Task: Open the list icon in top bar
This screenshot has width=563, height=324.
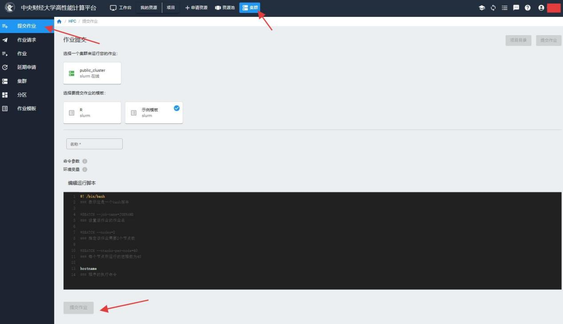Action: coord(505,8)
